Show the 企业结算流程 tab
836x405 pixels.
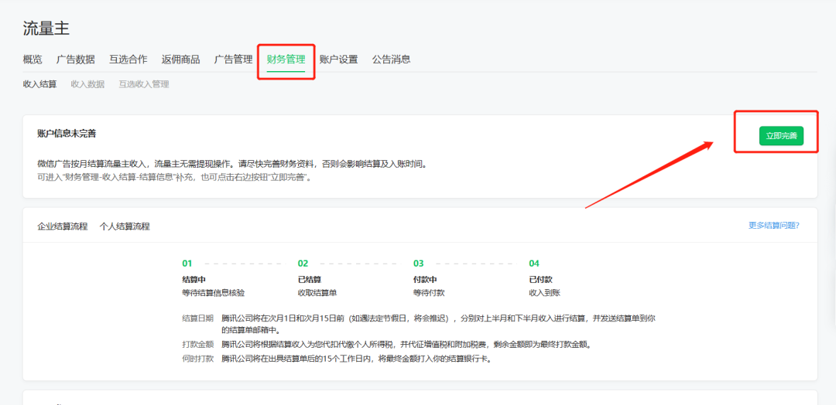tap(63, 226)
